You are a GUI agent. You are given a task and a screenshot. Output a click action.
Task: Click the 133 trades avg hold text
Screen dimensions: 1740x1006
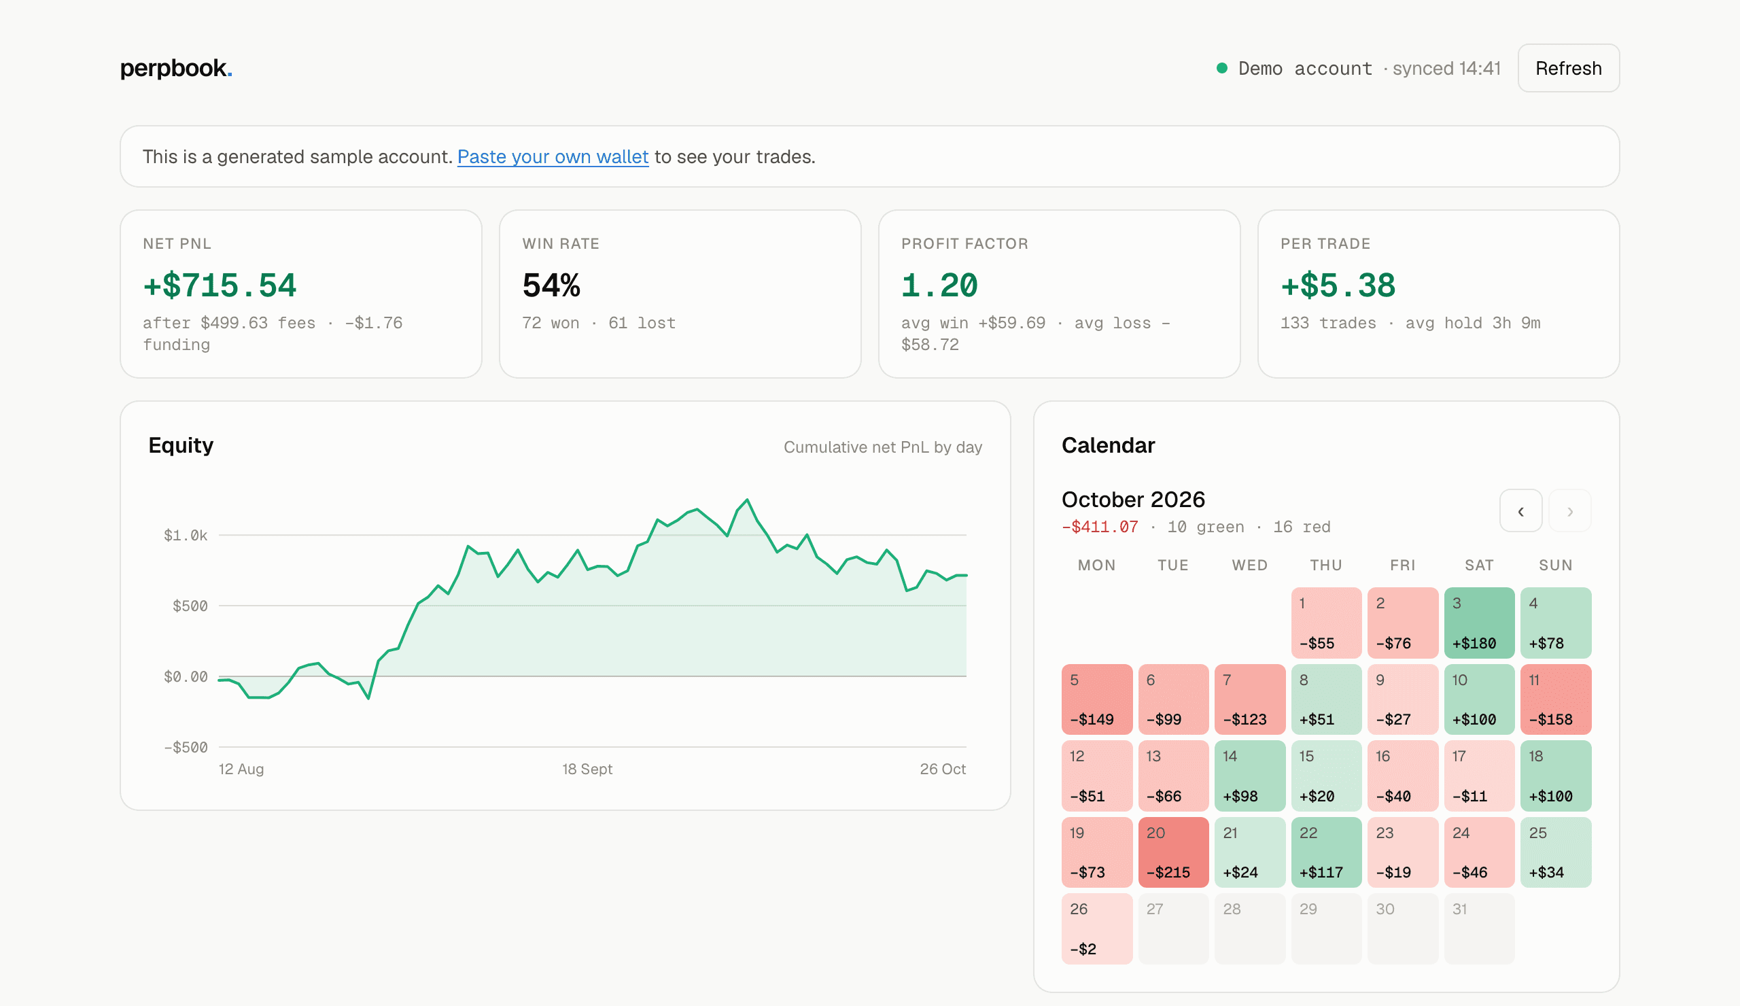click(x=1410, y=323)
